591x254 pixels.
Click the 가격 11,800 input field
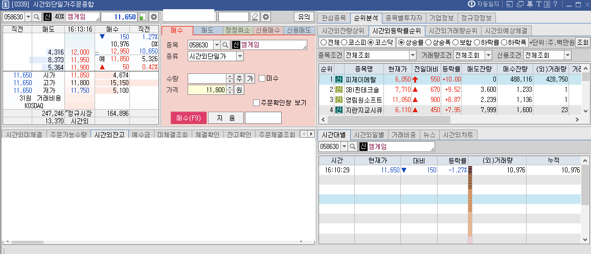click(207, 90)
